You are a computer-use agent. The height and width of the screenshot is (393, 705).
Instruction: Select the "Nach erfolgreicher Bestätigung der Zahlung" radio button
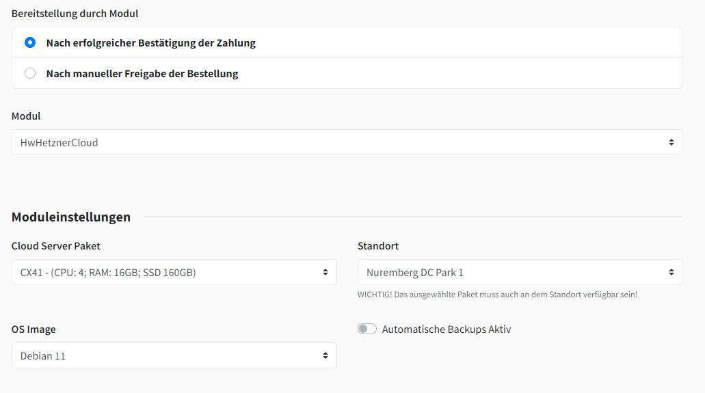(x=30, y=42)
